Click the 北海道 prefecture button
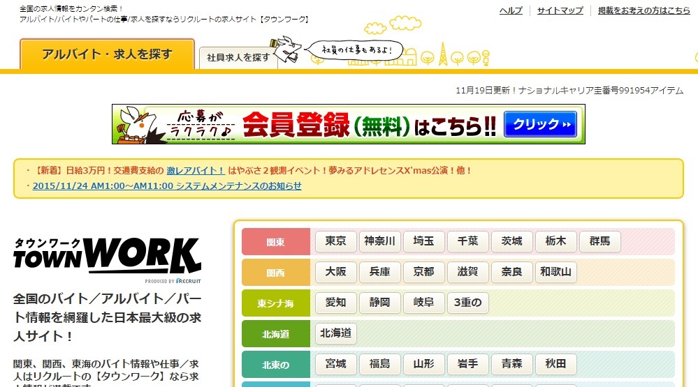This screenshot has width=698, height=387. 335,333
